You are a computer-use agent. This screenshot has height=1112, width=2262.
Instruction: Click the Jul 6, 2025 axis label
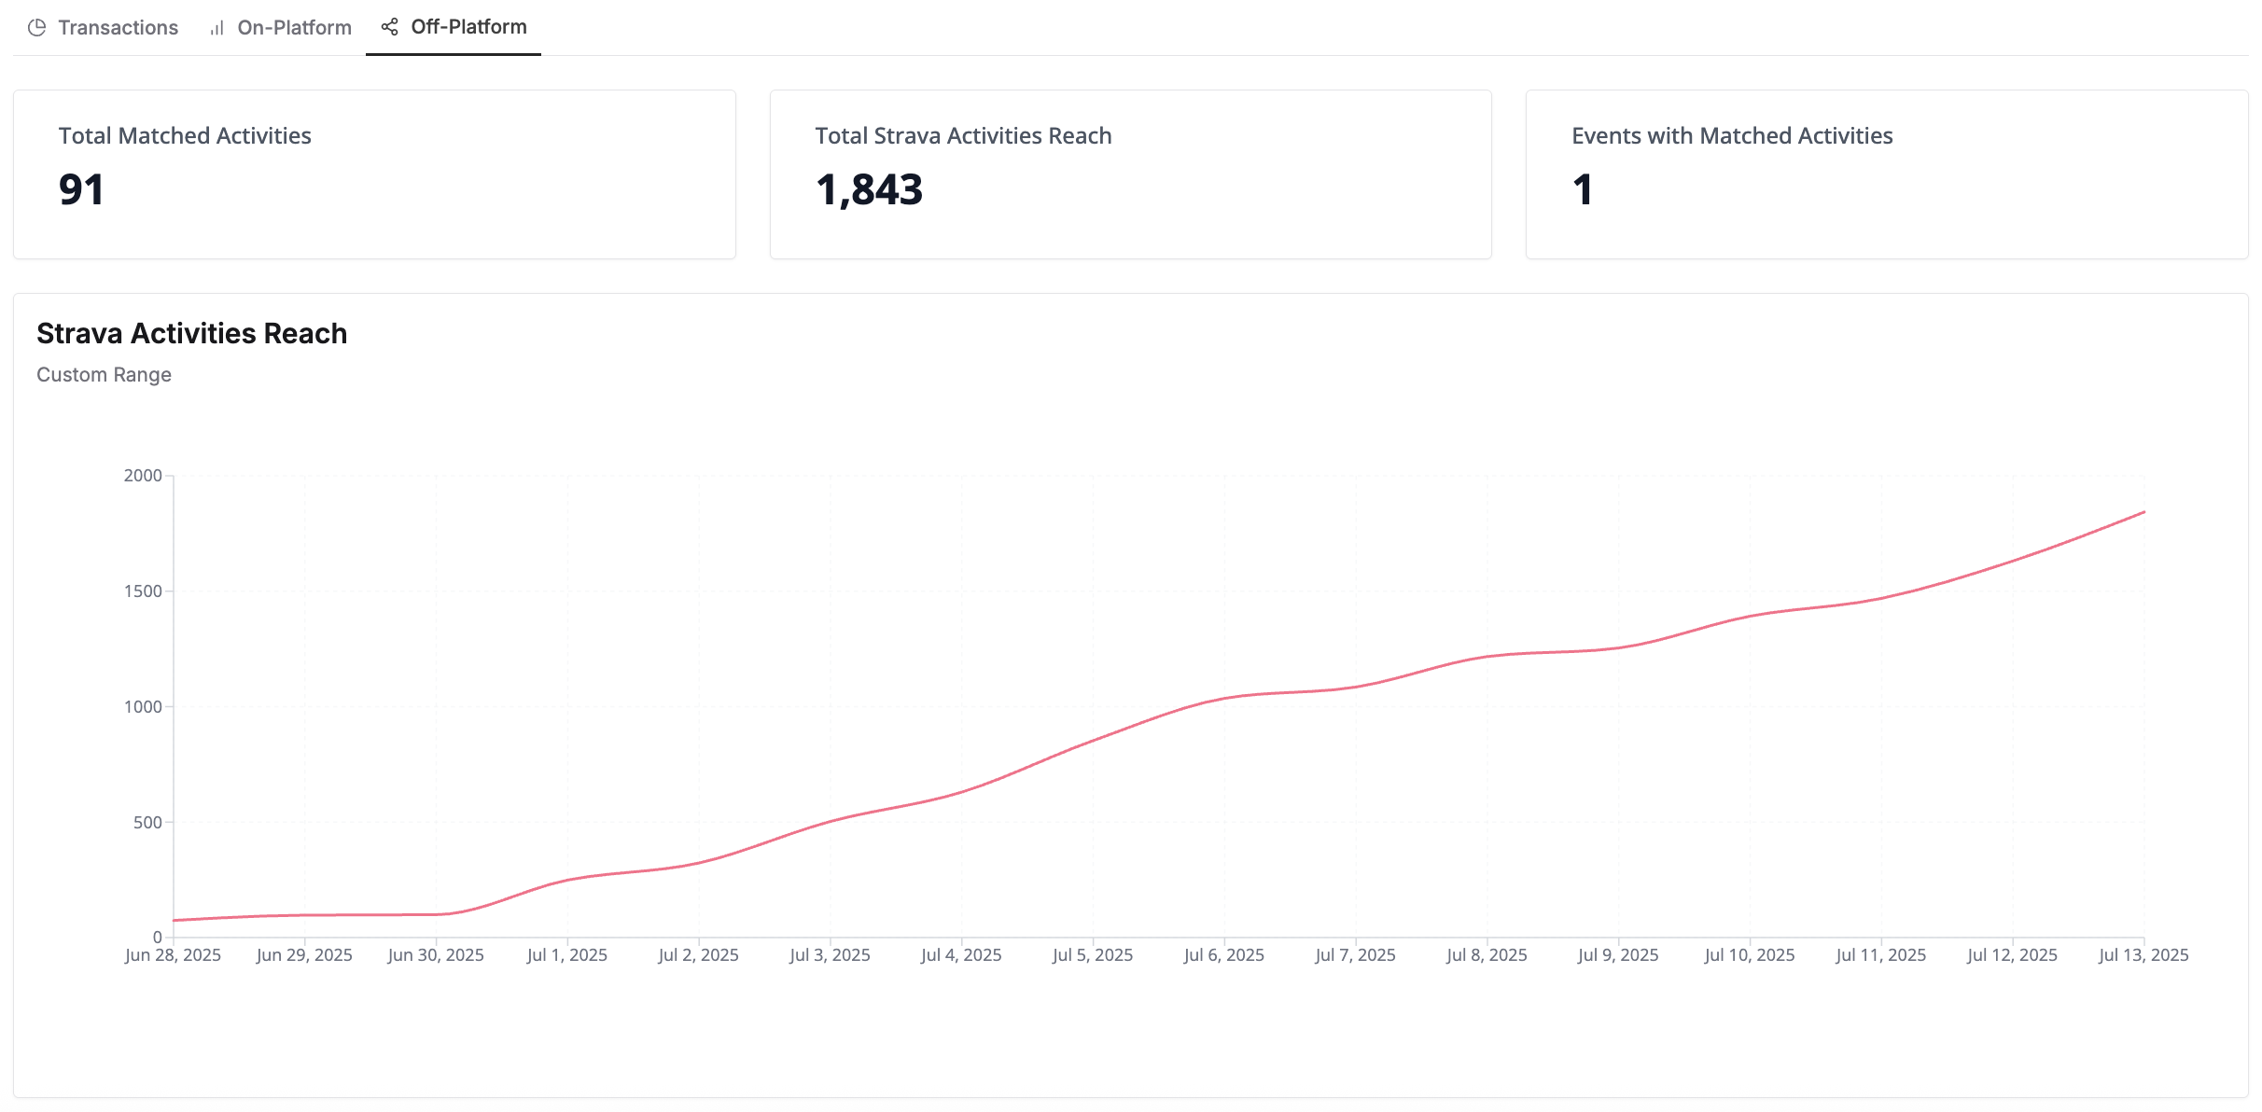[x=1223, y=955]
